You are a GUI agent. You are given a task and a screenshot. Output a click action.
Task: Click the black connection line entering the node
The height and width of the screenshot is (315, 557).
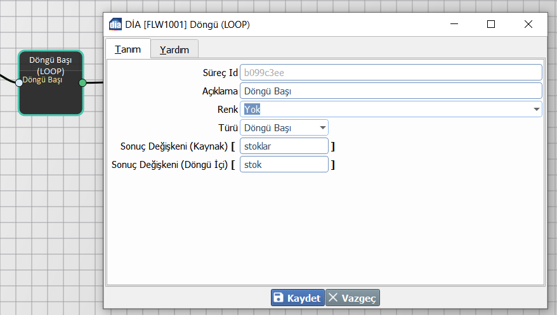[x=8, y=79]
